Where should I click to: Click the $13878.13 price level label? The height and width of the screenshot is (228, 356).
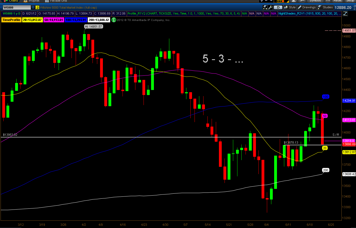(291, 142)
